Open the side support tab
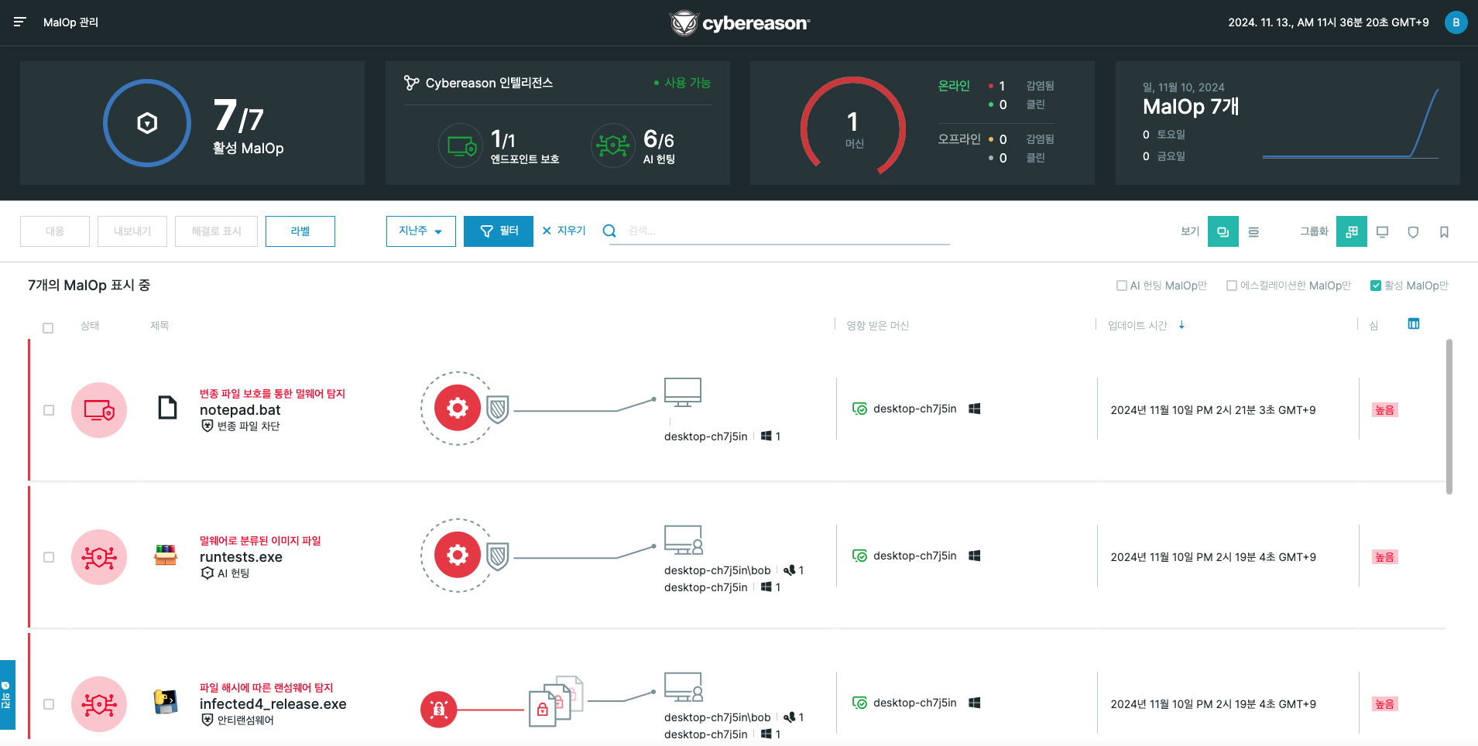This screenshot has height=746, width=1478. [7, 695]
